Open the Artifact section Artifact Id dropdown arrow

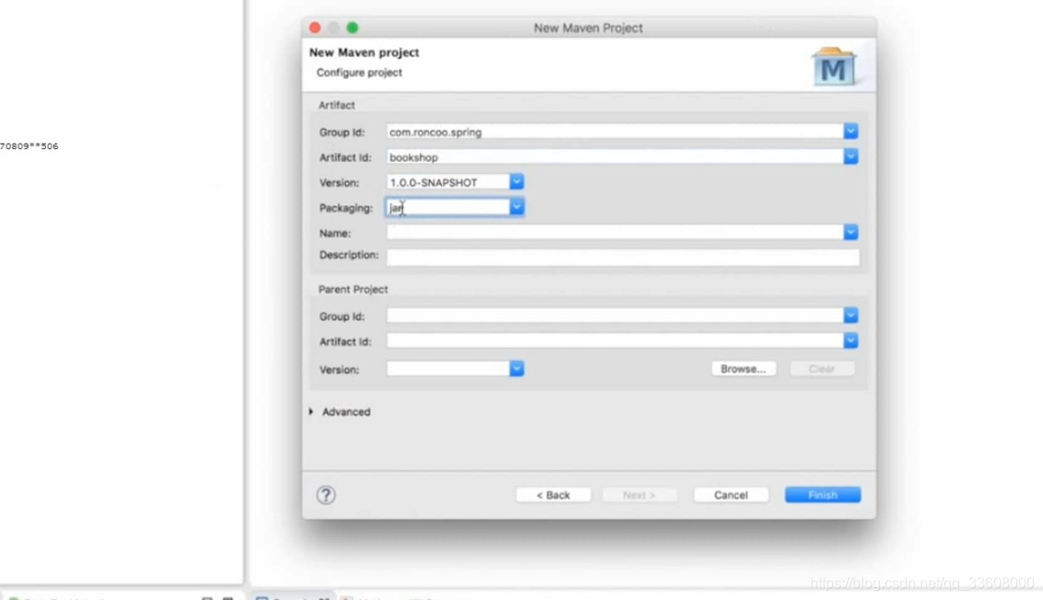click(850, 157)
